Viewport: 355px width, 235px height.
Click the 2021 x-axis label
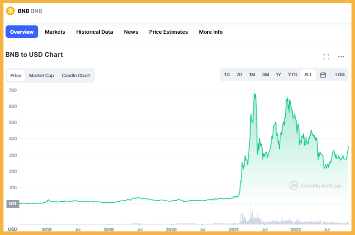[234, 229]
